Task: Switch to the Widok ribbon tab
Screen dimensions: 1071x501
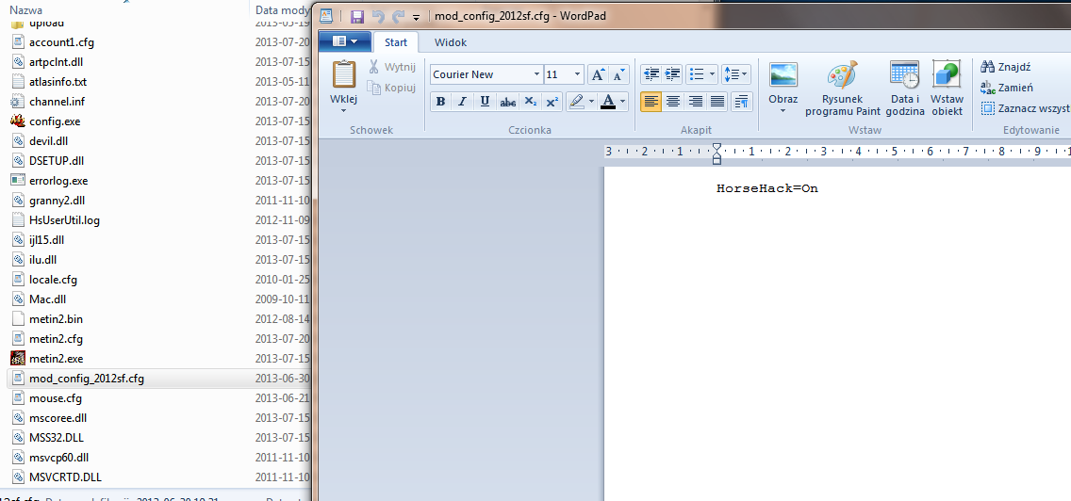Action: (451, 42)
